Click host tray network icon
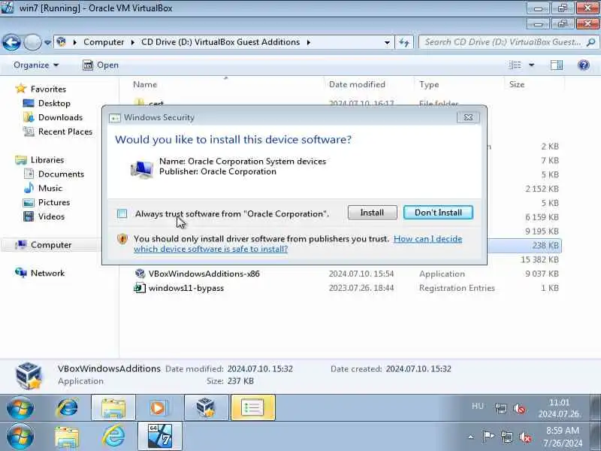This screenshot has height=451, width=601. coord(506,437)
